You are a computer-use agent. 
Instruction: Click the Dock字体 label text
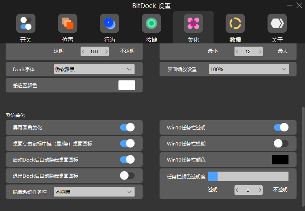pos(24,69)
